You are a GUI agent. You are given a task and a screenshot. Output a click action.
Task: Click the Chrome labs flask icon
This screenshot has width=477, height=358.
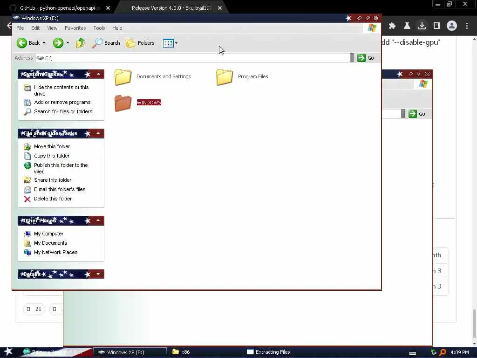tap(407, 26)
